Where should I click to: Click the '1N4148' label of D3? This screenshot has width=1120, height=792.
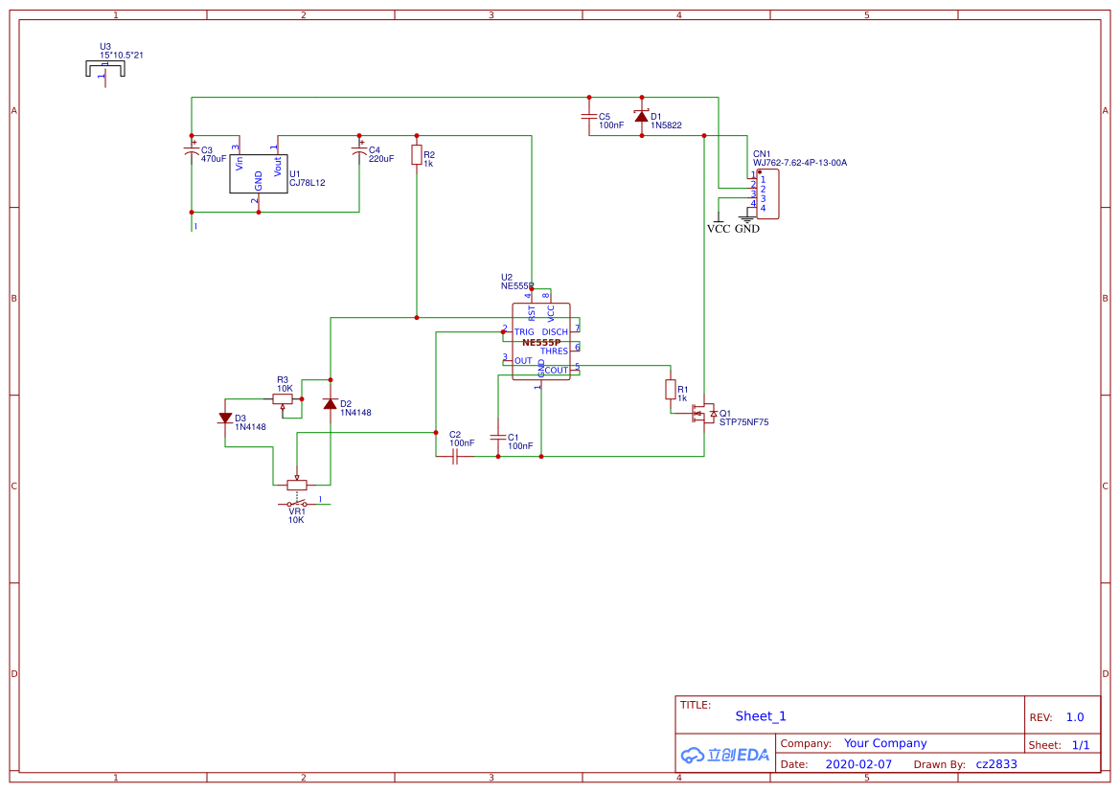click(x=251, y=427)
